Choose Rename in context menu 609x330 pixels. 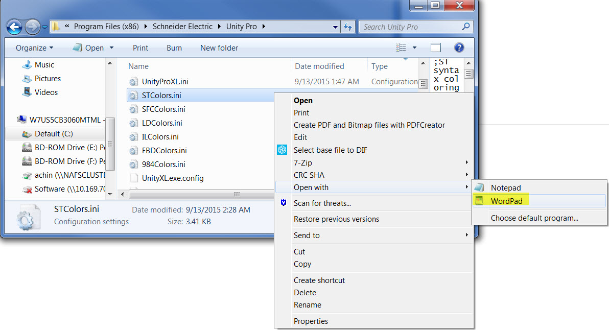308,305
